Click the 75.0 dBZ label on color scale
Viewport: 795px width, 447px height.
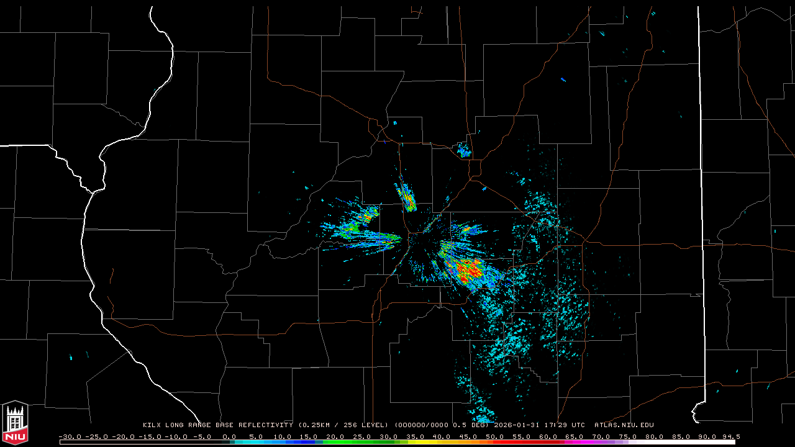pyautogui.click(x=627, y=436)
